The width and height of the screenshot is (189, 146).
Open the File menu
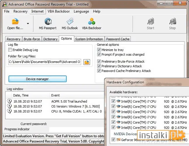(7, 11)
